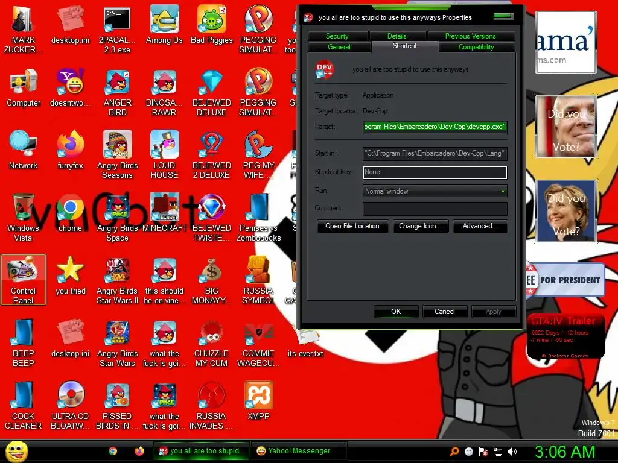Image resolution: width=618 pixels, height=463 pixels.
Task: Select the Angry Birds Star Wars II shortcut
Action: click(x=117, y=280)
